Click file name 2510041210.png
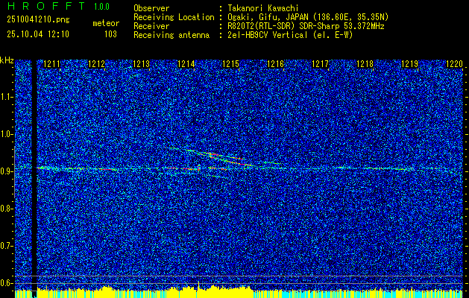The height and width of the screenshot is (298, 469). pyautogui.click(x=38, y=20)
